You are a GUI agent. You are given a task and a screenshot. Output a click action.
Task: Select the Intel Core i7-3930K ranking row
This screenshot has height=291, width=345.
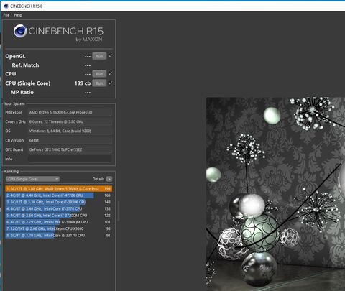[59, 202]
